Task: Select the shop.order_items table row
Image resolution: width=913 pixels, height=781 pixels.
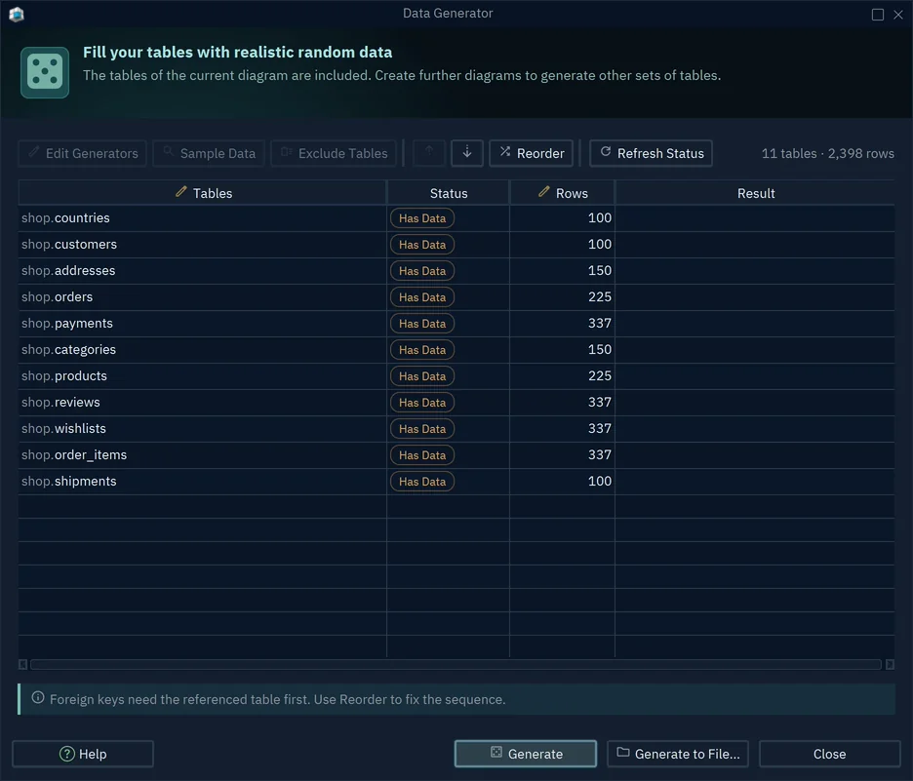Action: pos(456,455)
